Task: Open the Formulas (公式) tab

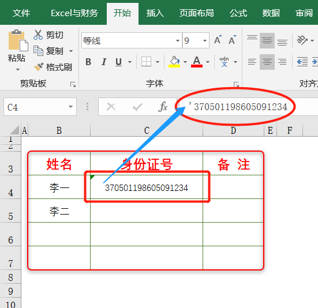Action: pos(238,13)
